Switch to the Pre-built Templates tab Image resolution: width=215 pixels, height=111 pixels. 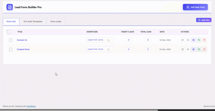pos(33,21)
